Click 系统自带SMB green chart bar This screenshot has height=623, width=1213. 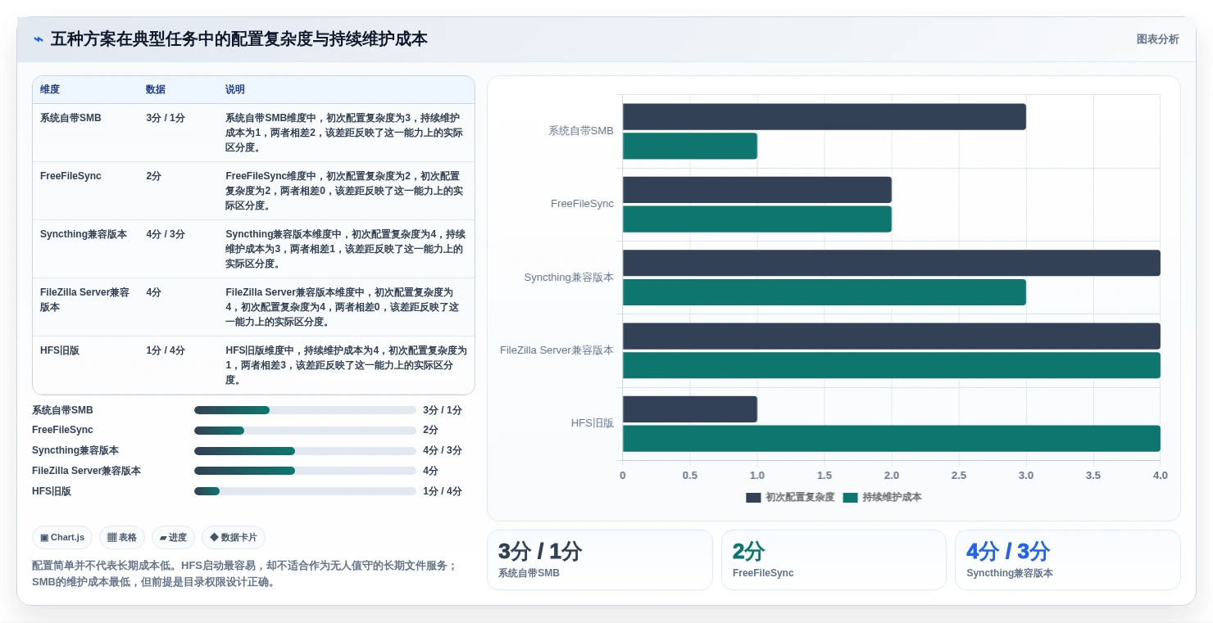tap(690, 147)
